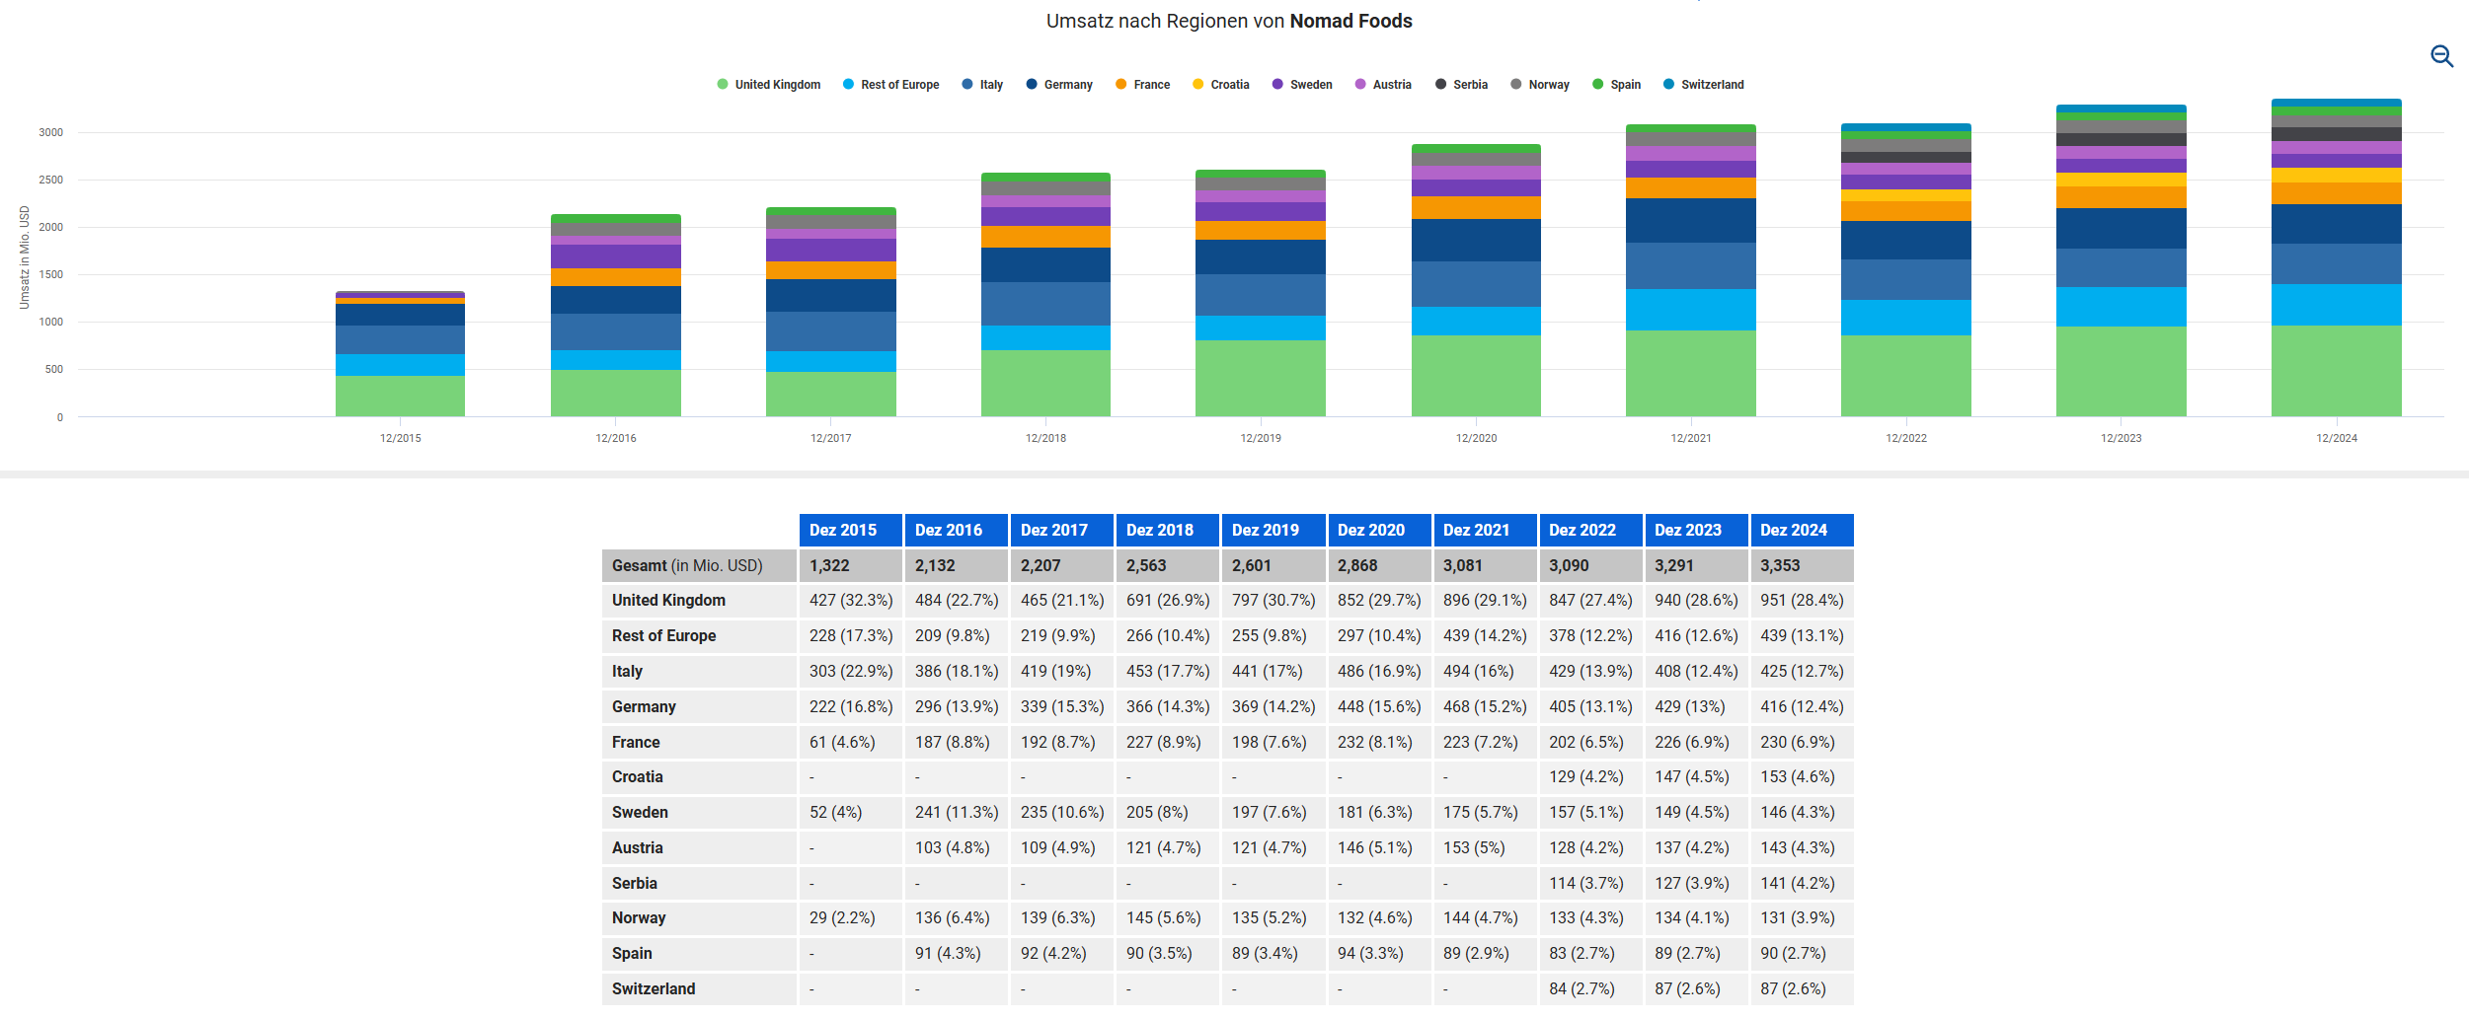Click the 12/2021 stacked bar's United Kingdom segment
This screenshot has width=2469, height=1019.
tap(1690, 373)
